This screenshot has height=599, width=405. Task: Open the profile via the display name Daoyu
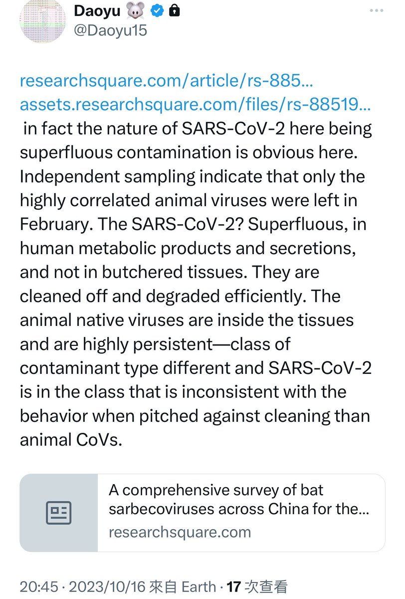pyautogui.click(x=98, y=11)
